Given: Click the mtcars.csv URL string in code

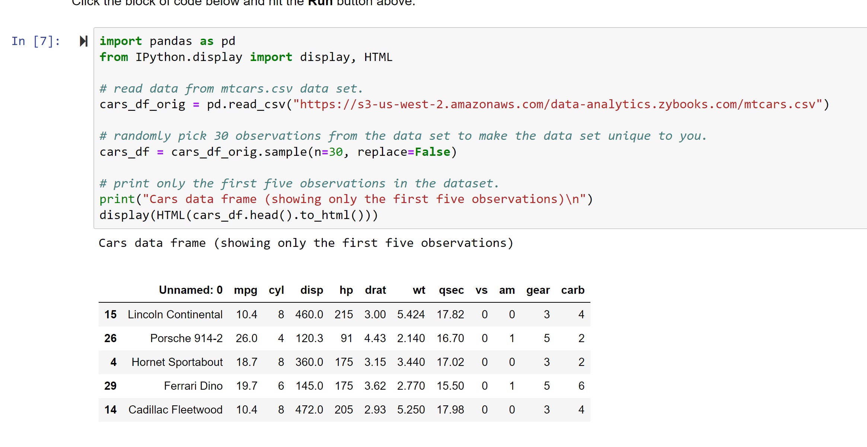Looking at the screenshot, I should click(x=558, y=104).
